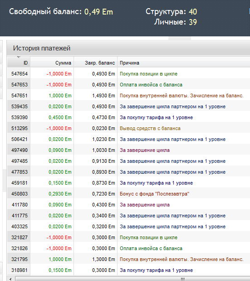Select row with ID 513295
This screenshot has height=281, width=250.
click(x=128, y=128)
